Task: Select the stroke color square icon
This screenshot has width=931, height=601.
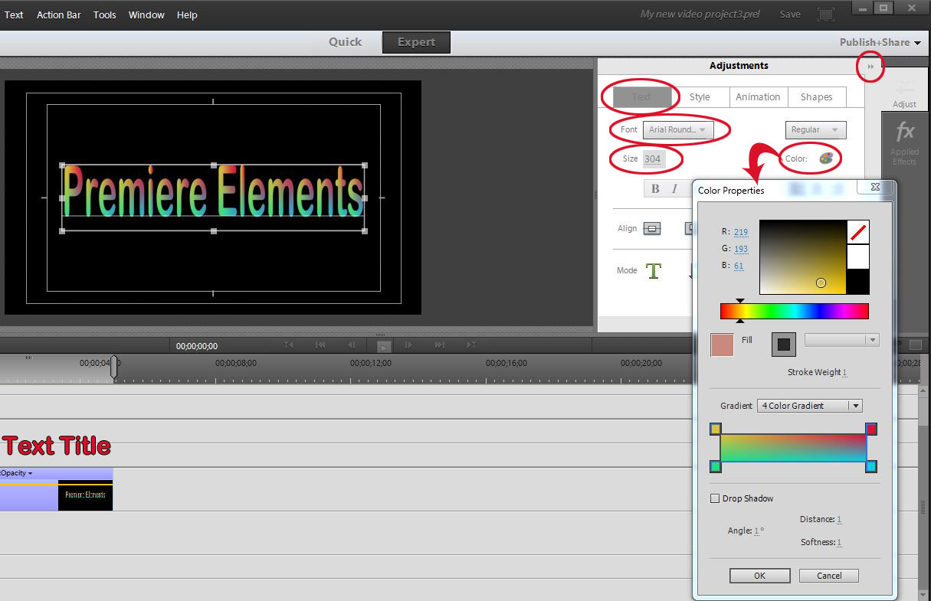Action: [784, 345]
